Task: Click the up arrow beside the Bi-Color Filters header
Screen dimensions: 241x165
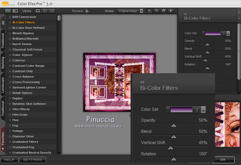Action: 239,12
